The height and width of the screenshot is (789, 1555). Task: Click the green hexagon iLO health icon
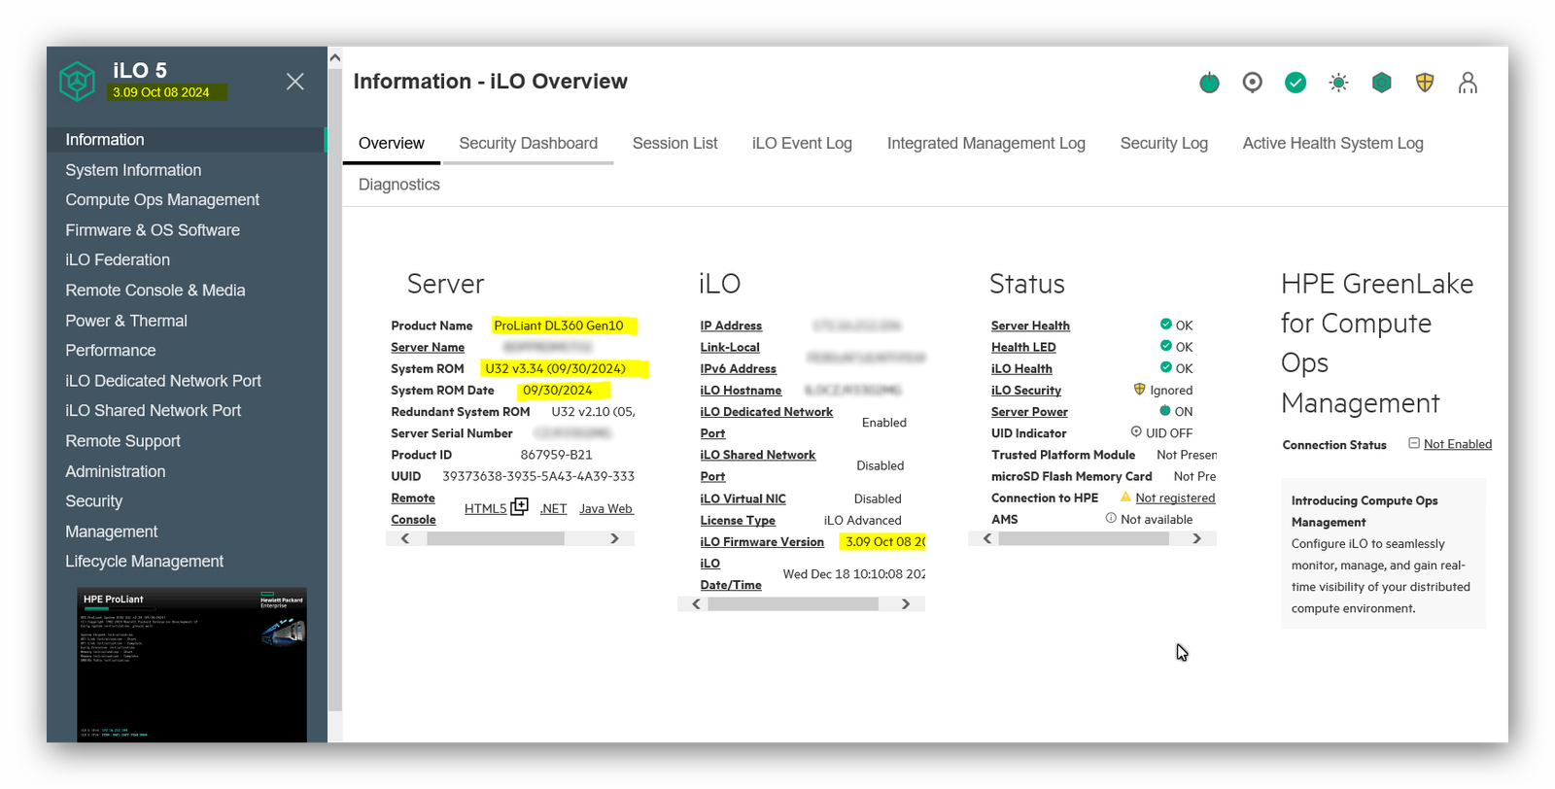[1381, 84]
